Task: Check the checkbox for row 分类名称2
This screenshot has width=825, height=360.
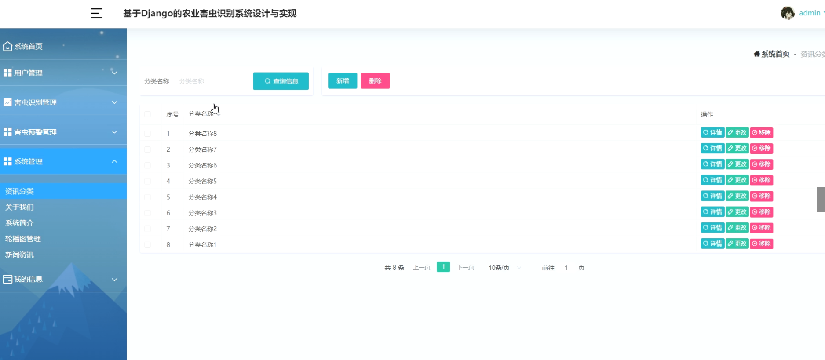Action: tap(147, 229)
